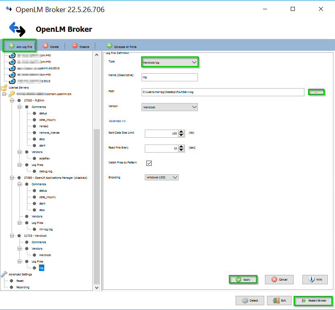Click the Disable toolbar icon

75,46
